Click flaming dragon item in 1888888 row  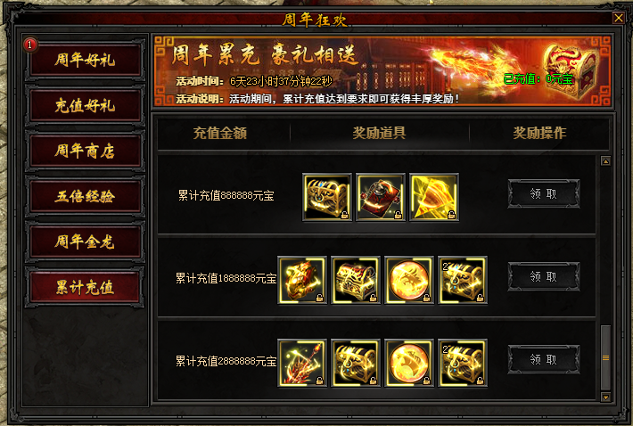[302, 280]
